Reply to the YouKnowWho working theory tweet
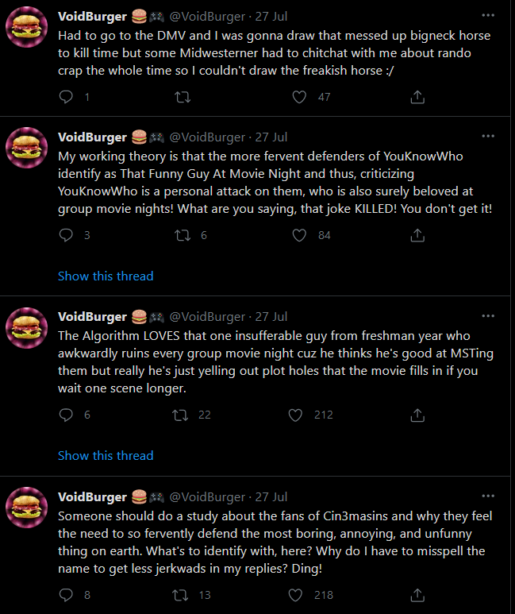The image size is (515, 614). 66,235
